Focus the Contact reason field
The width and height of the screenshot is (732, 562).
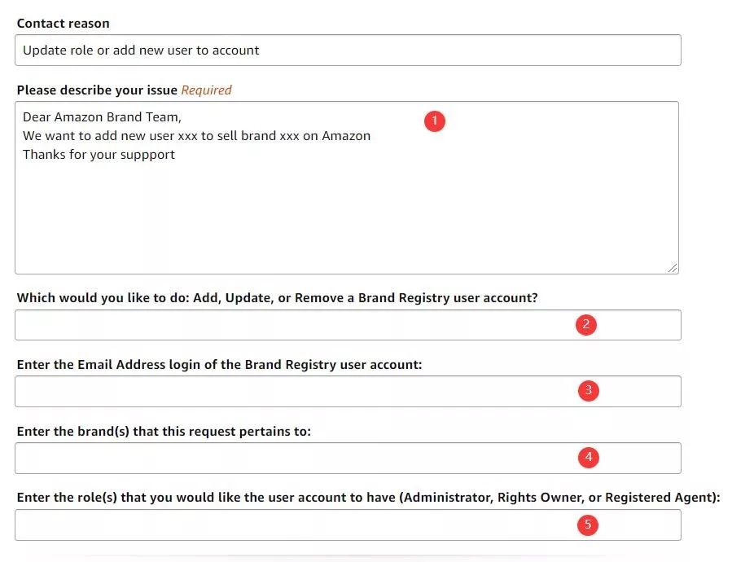click(348, 50)
